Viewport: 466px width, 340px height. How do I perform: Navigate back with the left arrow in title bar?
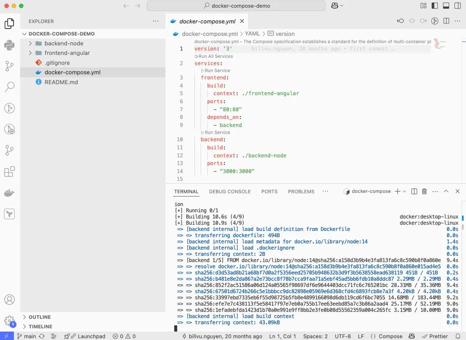(x=126, y=6)
